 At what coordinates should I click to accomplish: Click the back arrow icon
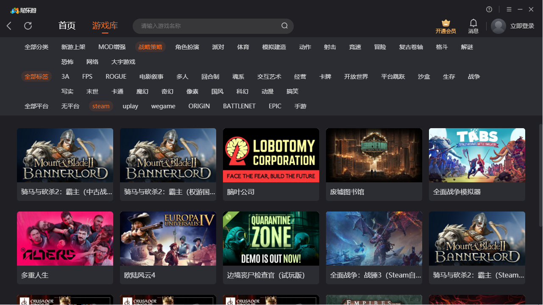pyautogui.click(x=9, y=26)
